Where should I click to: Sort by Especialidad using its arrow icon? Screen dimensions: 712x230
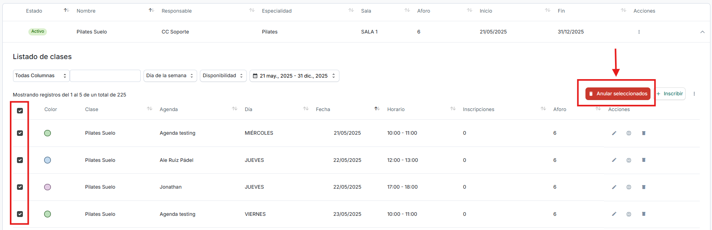tap(351, 10)
